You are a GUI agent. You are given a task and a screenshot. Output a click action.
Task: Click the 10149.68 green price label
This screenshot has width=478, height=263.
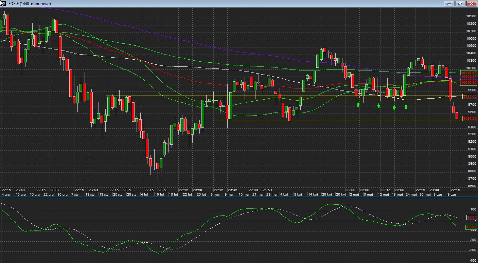468,73
